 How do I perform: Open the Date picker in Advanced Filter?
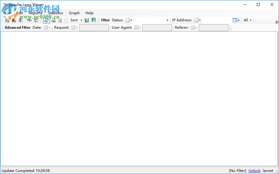coord(46,27)
